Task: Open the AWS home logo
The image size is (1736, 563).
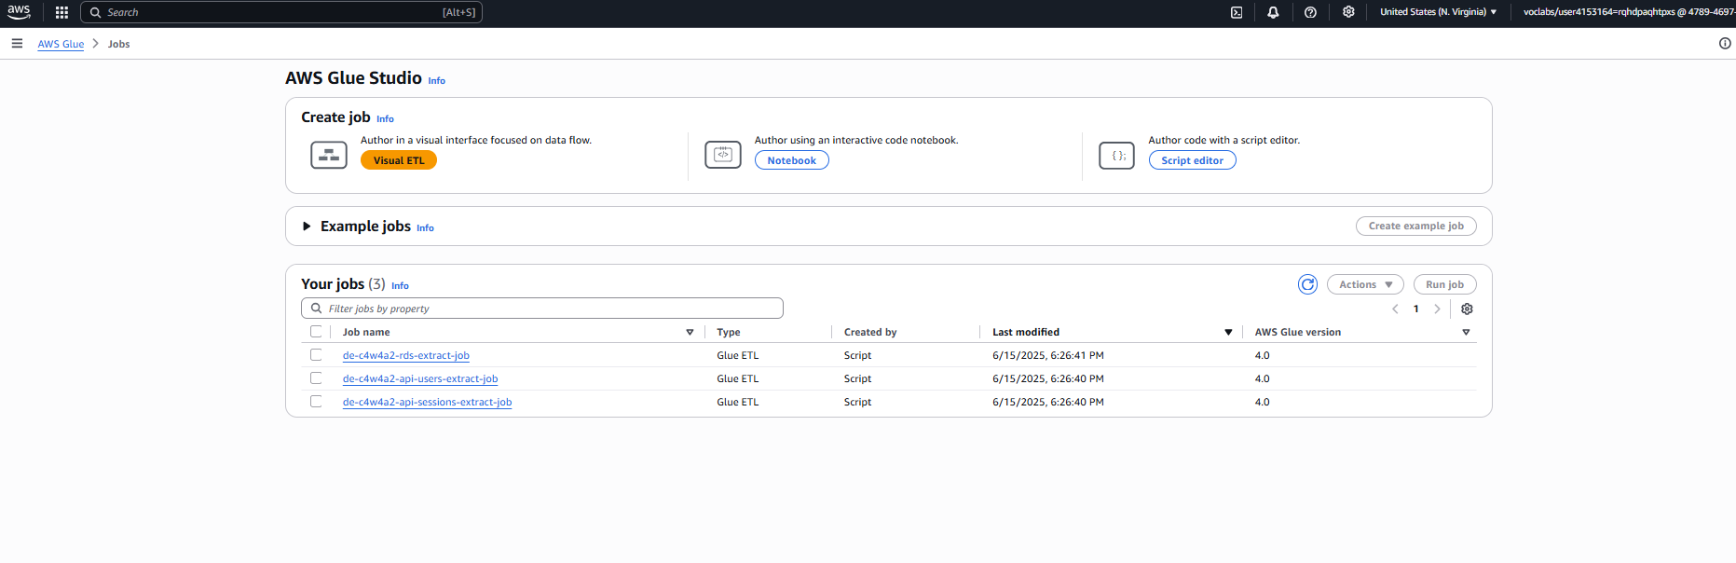Action: (19, 12)
